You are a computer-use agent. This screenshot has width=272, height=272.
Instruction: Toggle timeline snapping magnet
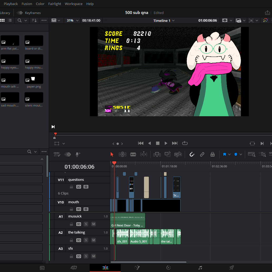coord(192,154)
